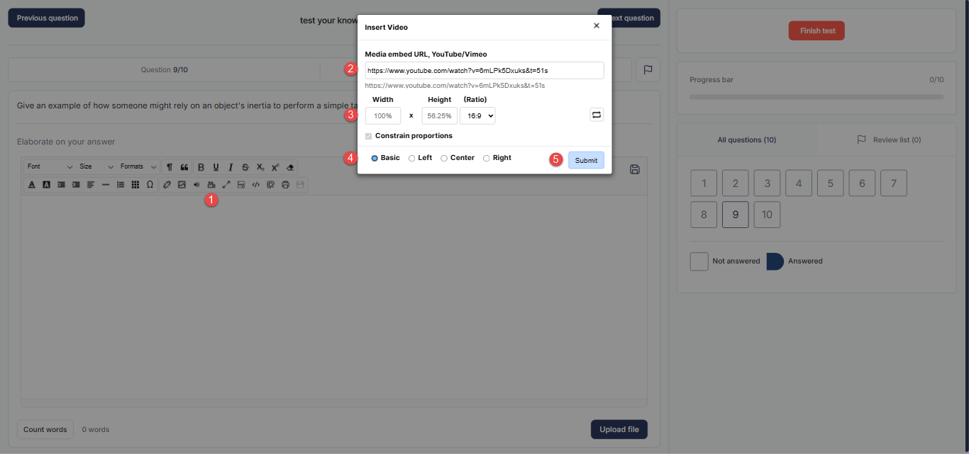The image size is (969, 454).
Task: Toggle bold formatting in editor toolbar
Action: tap(201, 167)
